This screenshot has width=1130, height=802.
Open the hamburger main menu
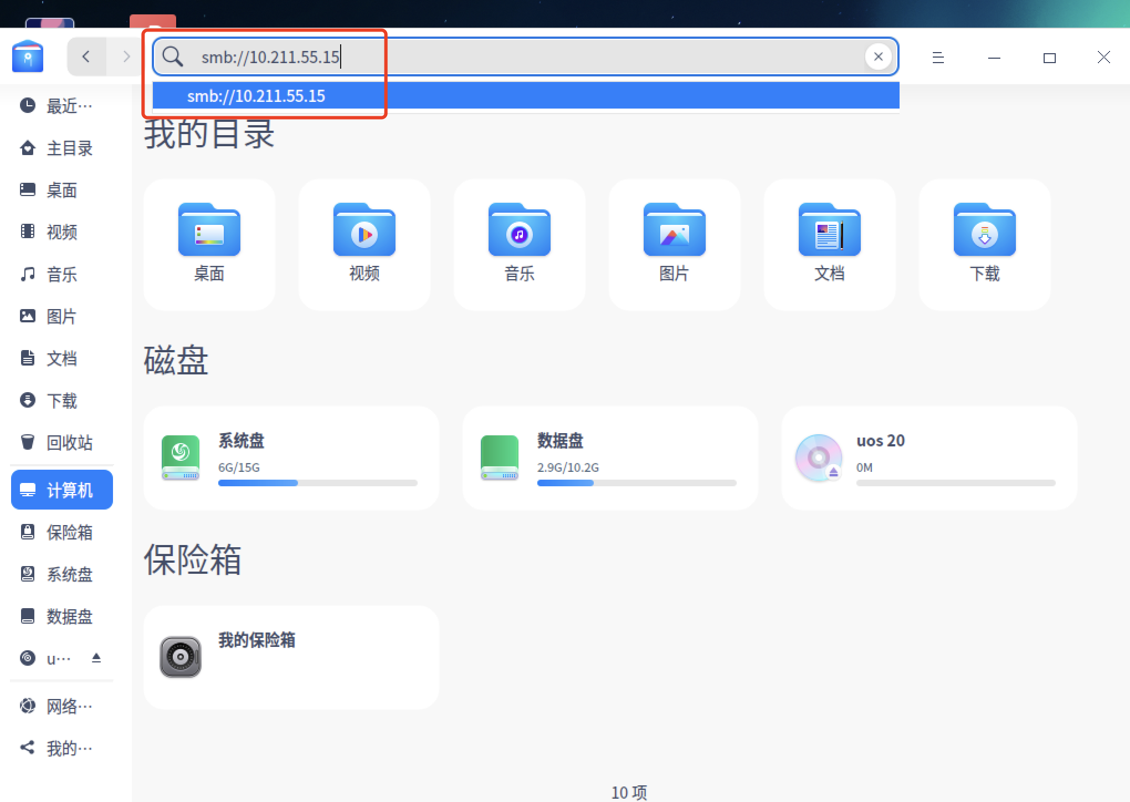[938, 58]
